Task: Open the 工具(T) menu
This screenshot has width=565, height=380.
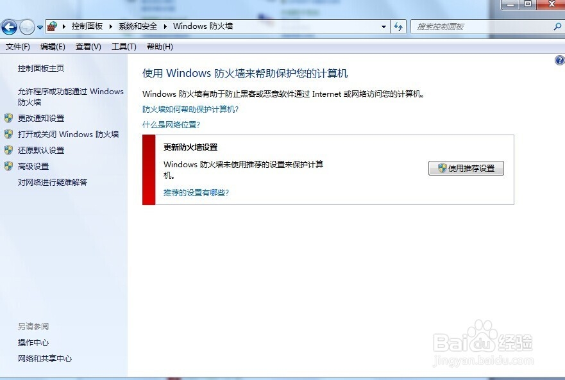Action: 124,47
